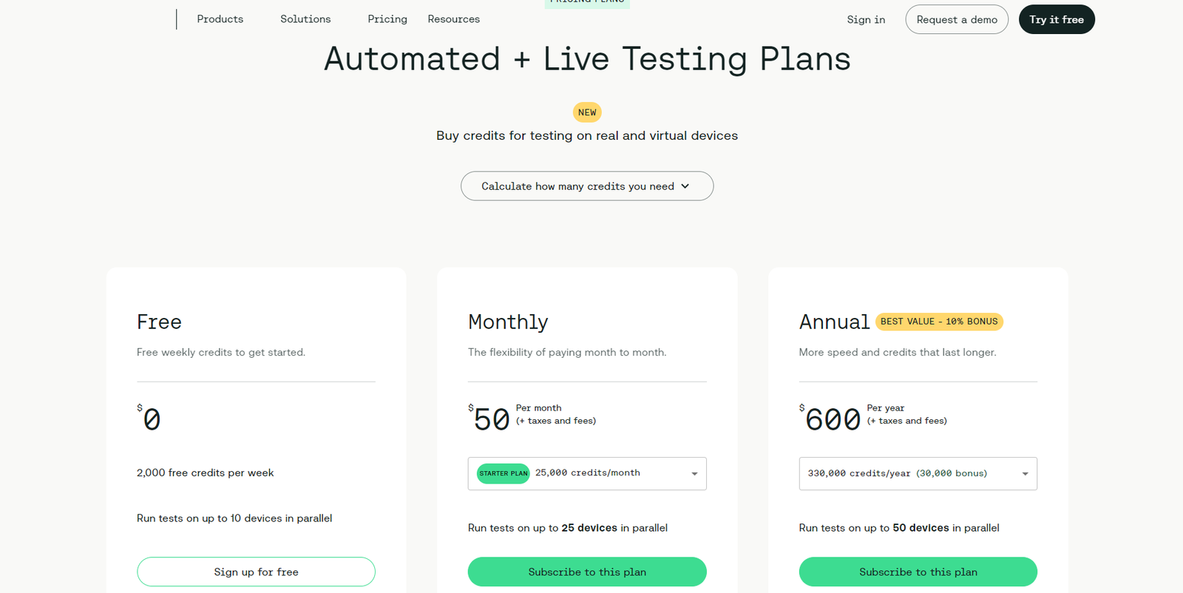Viewport: 1183px width, 593px height.
Task: Click the Best Value 10% Bonus badge
Action: (938, 322)
